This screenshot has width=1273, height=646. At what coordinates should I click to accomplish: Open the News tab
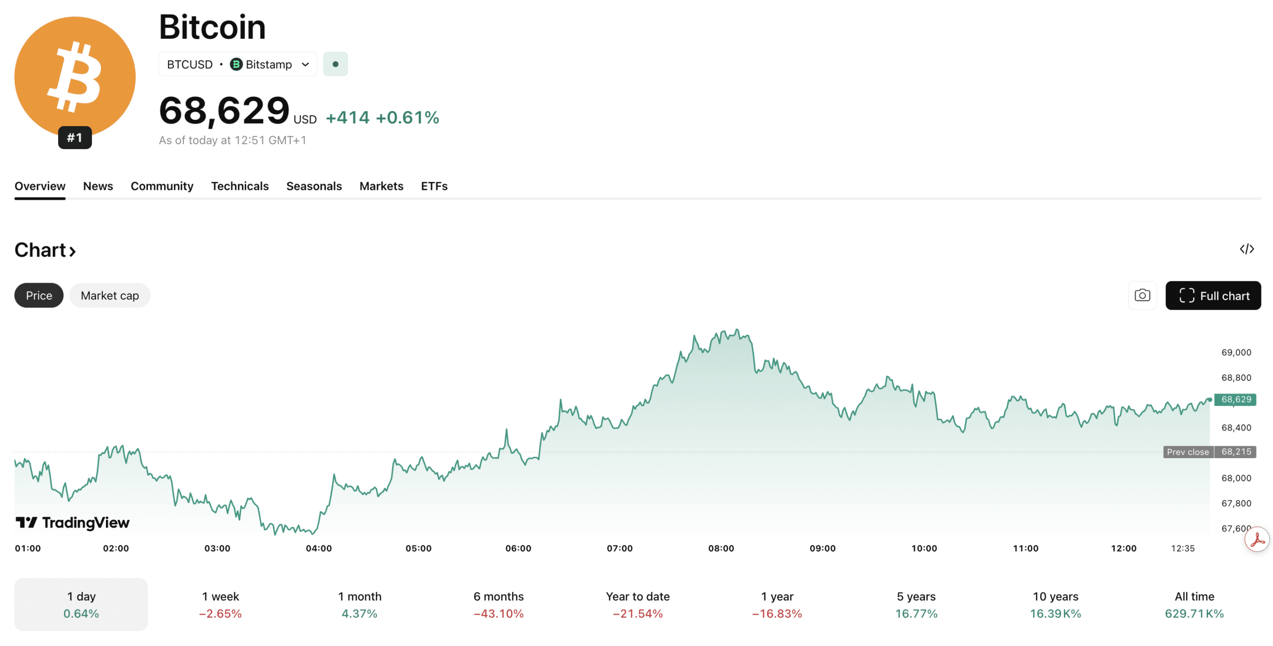click(97, 186)
